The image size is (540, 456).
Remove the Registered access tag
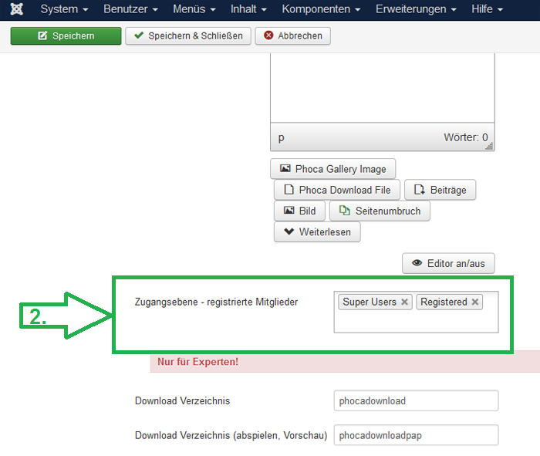coord(475,302)
